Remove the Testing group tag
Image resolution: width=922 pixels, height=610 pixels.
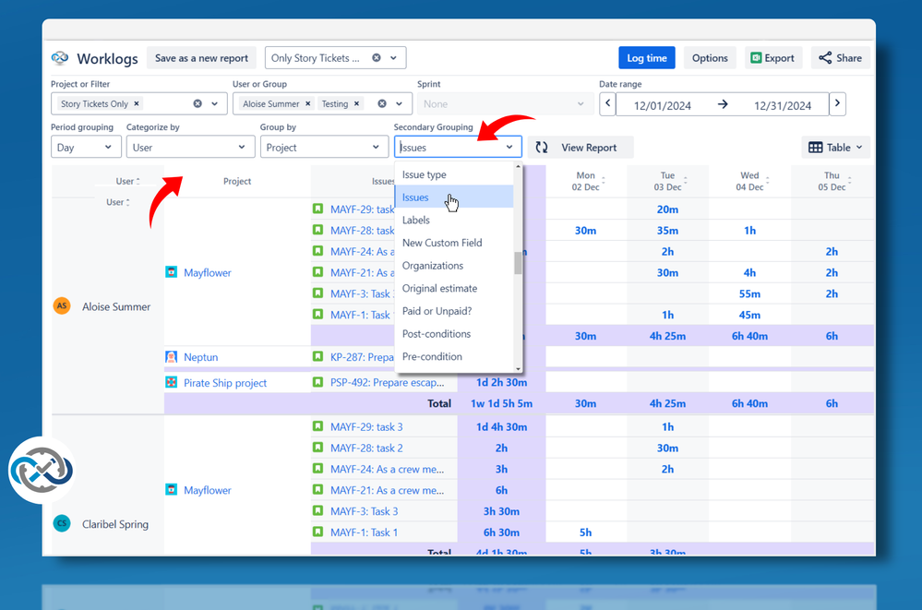(x=356, y=103)
